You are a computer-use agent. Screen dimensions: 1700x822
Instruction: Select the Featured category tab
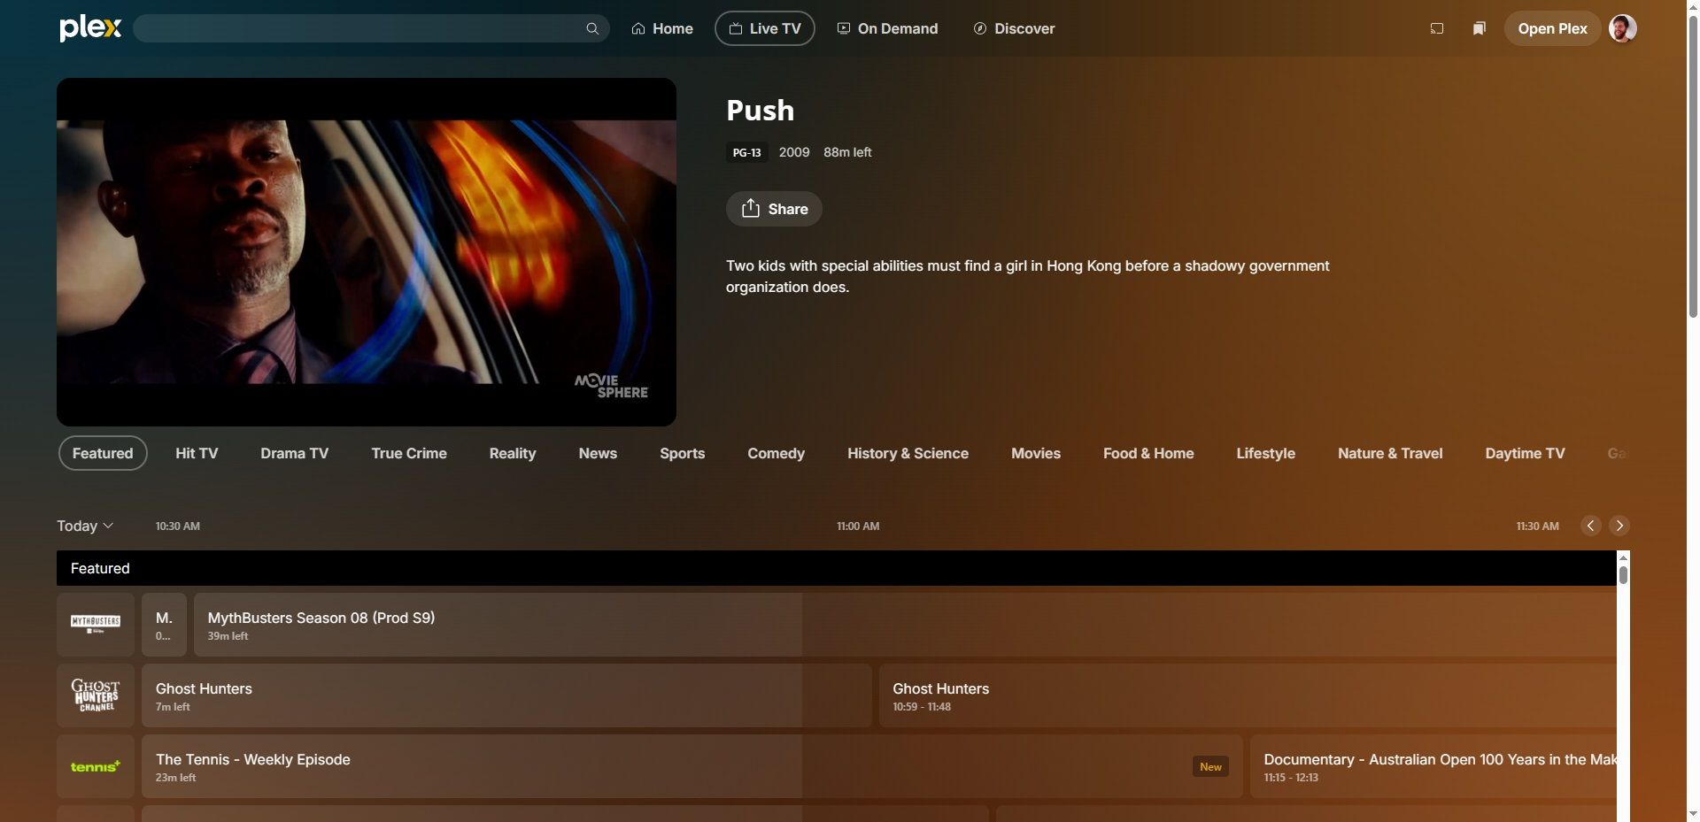point(103,453)
